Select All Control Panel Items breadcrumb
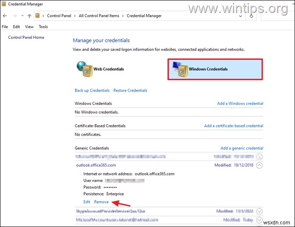The image size is (295, 227). coord(99,16)
